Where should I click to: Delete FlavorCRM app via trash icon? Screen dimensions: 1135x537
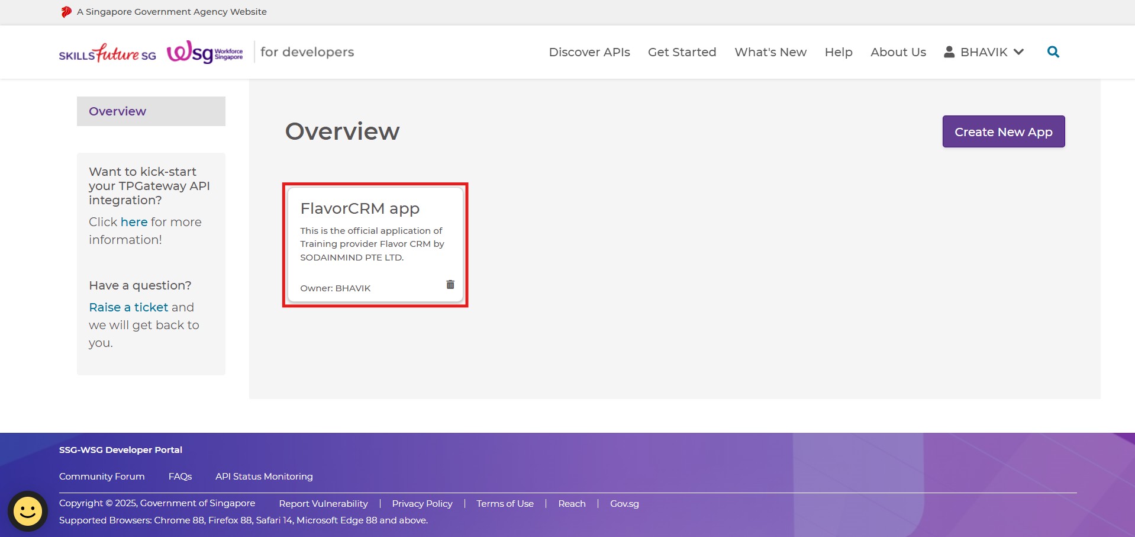click(450, 285)
